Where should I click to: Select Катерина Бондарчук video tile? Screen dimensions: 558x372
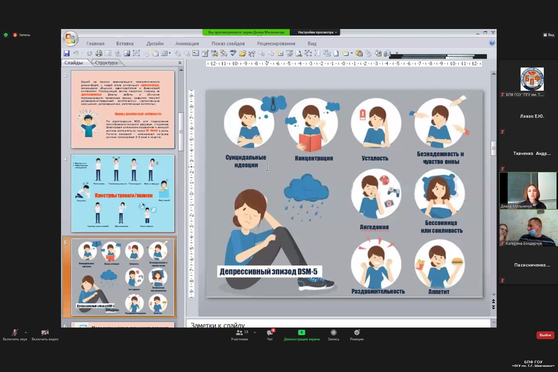click(x=528, y=228)
